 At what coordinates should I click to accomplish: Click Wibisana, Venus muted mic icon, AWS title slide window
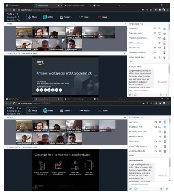[164, 43]
